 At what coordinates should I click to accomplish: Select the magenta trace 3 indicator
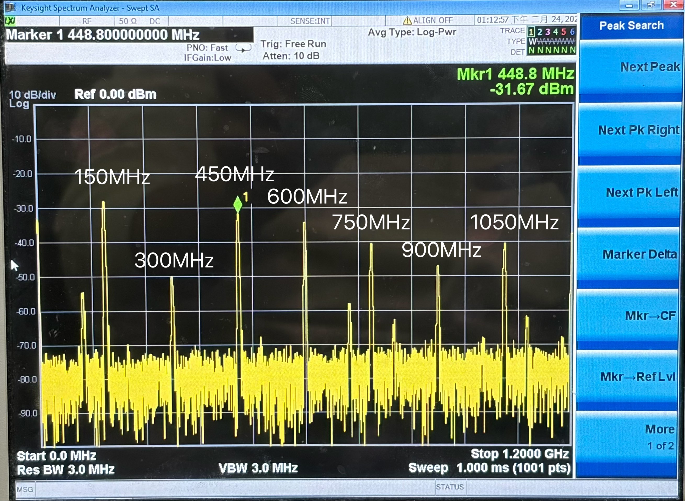[x=547, y=32]
